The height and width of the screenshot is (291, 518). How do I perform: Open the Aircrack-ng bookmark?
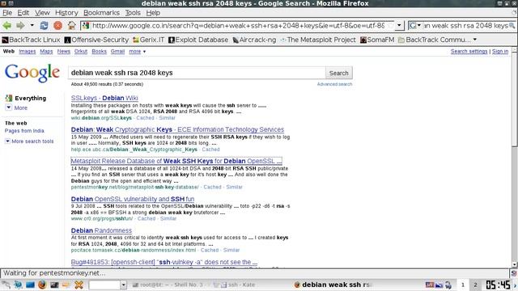(254, 40)
